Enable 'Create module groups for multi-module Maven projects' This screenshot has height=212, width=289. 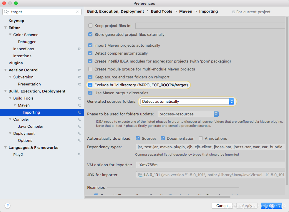tap(90, 69)
